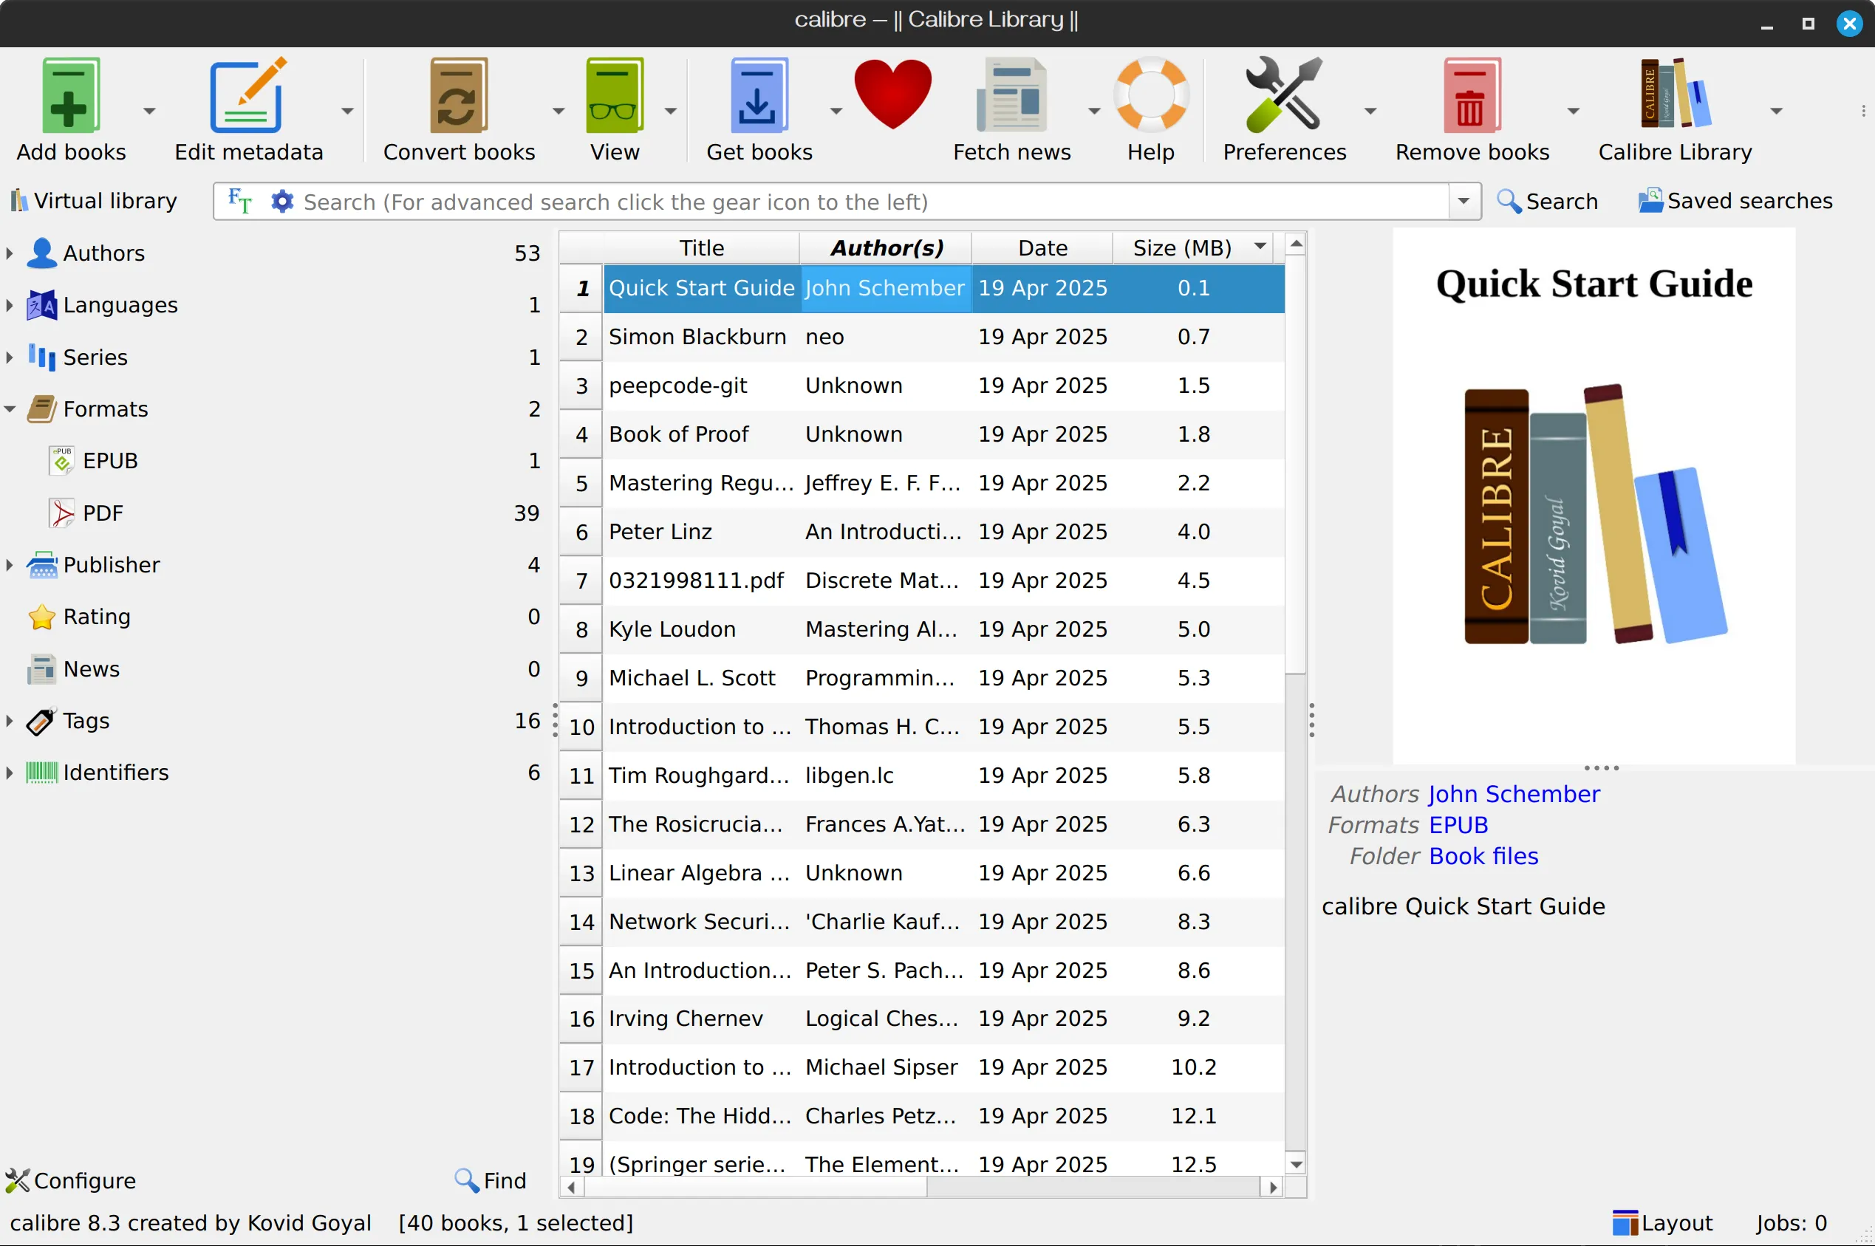Open the Preferences dropdown arrow
Viewport: 1875px width, 1246px height.
[x=1370, y=111]
